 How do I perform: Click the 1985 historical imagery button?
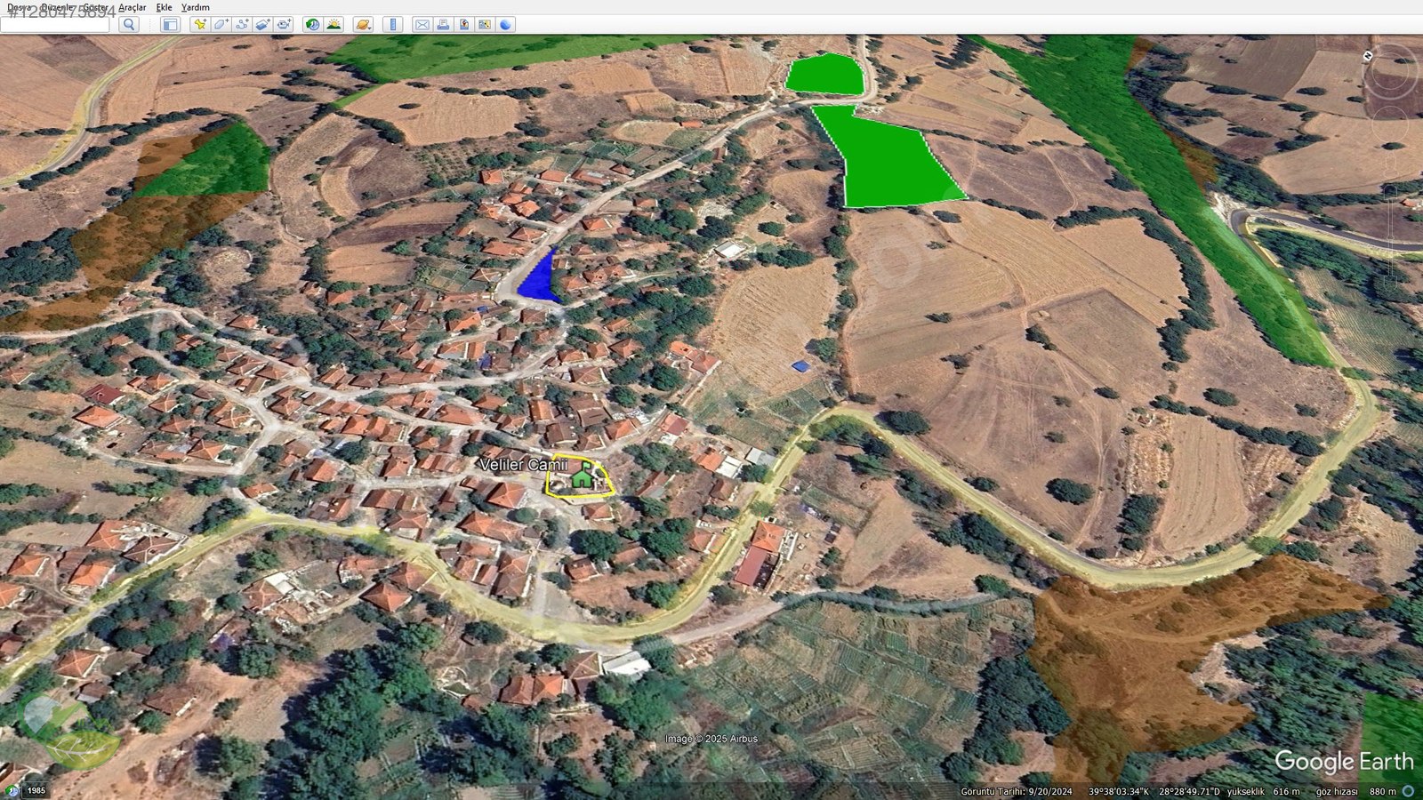point(36,790)
